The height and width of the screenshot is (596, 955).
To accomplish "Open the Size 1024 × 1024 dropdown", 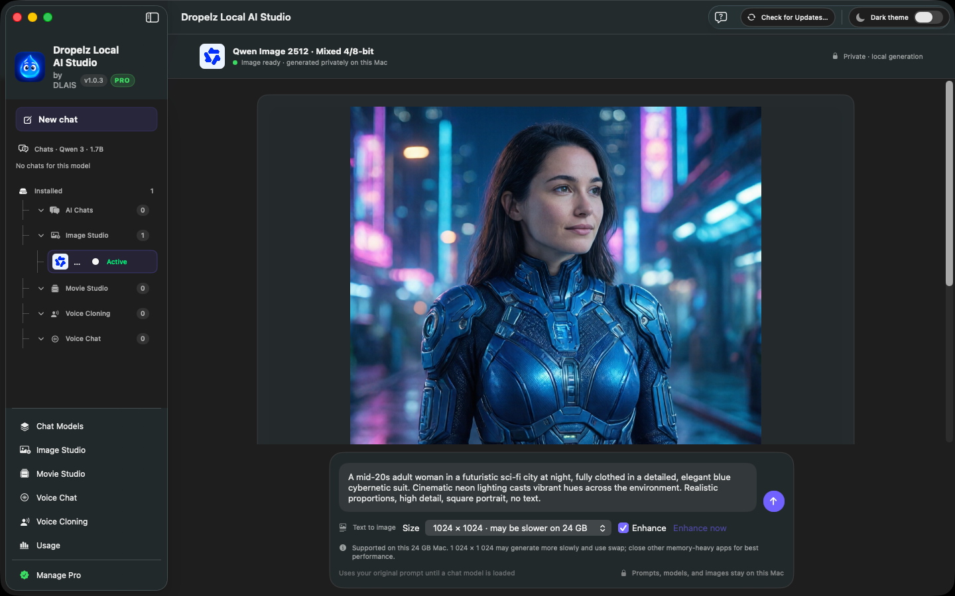I will tap(518, 528).
